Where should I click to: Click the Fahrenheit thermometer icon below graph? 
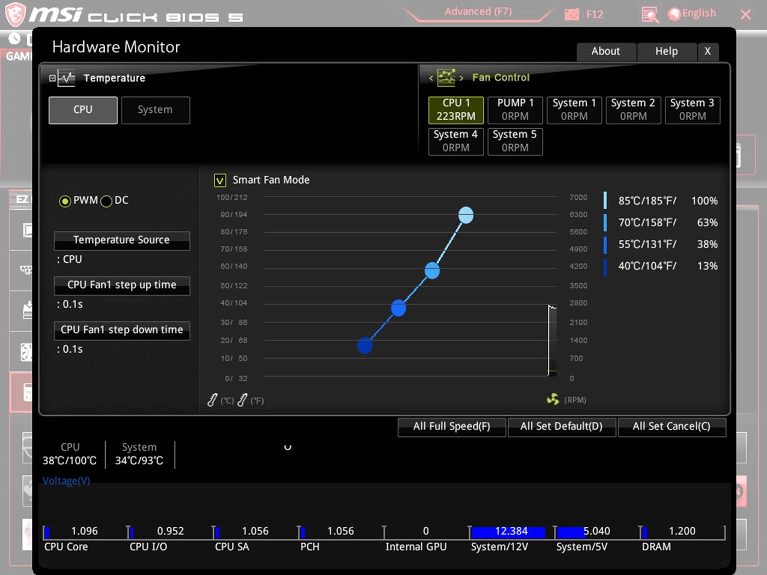[x=242, y=400]
